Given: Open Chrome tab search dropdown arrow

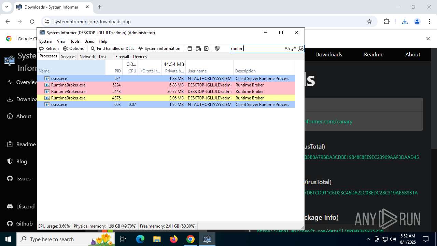Looking at the screenshot, I should [6, 7].
